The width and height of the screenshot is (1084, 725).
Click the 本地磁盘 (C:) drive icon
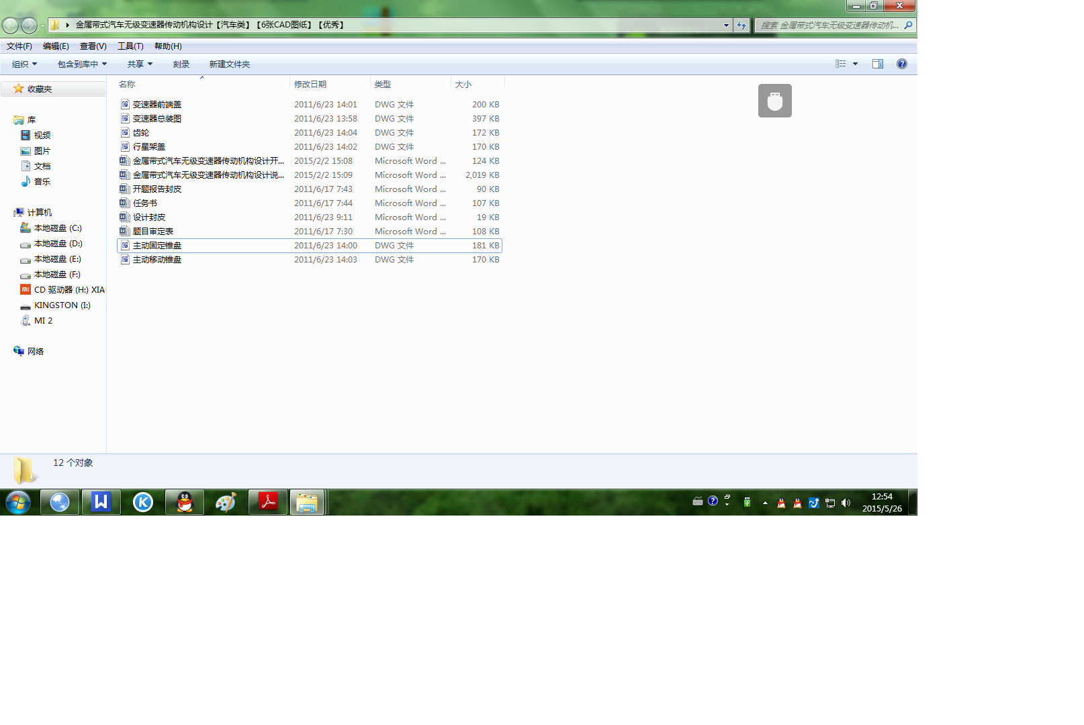click(26, 228)
